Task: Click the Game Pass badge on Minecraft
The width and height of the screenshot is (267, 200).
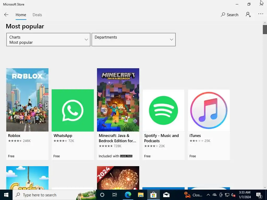Action: [x=126, y=156]
